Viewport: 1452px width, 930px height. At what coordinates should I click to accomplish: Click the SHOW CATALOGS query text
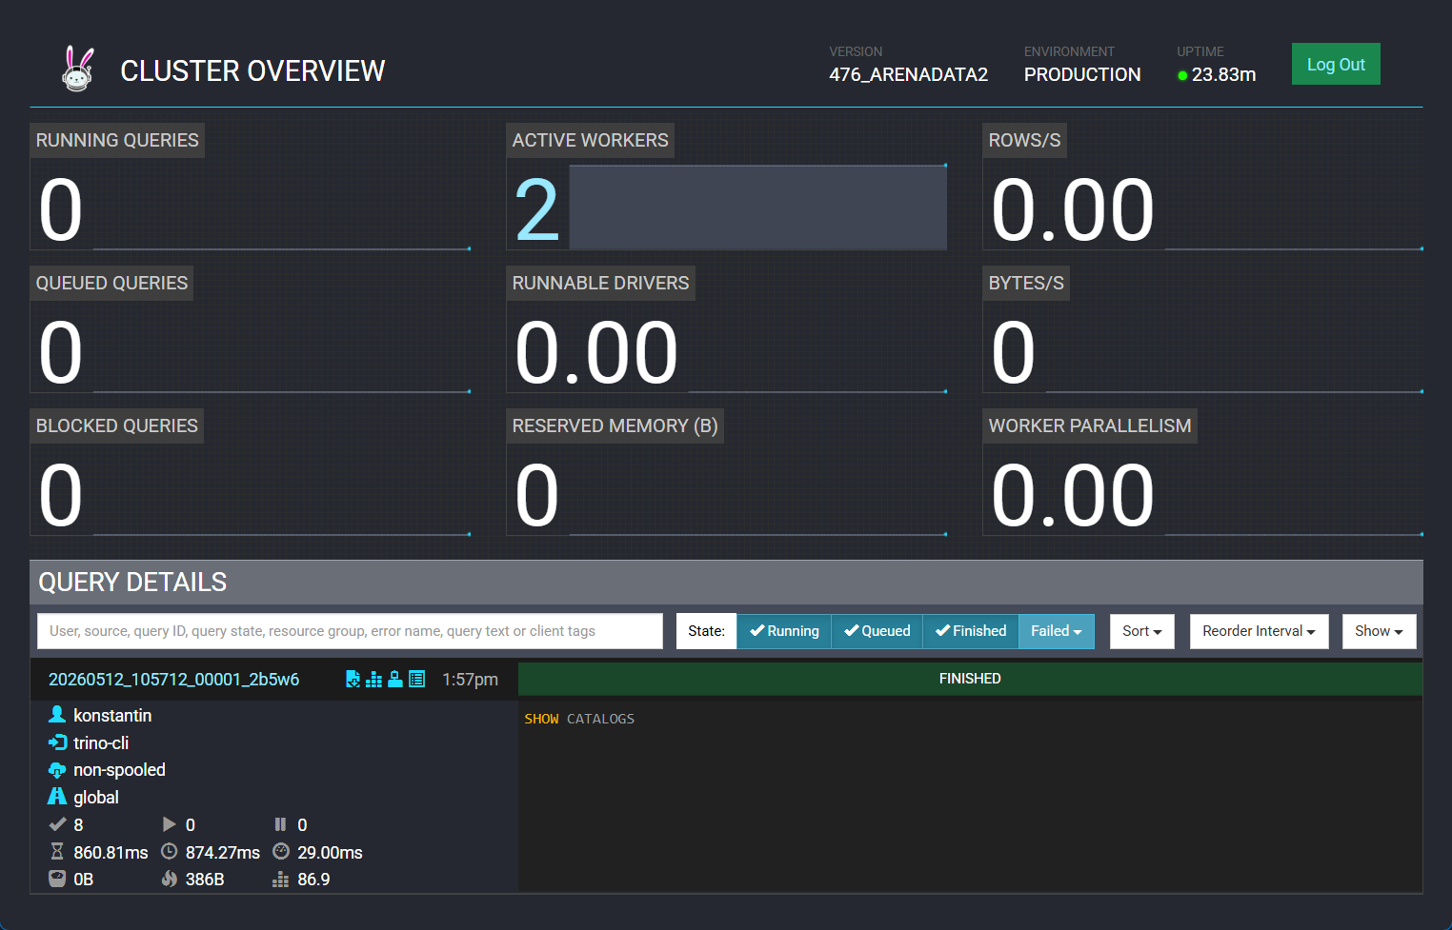click(579, 719)
